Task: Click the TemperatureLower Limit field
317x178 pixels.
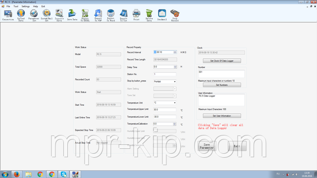Action: [x=165, y=117]
